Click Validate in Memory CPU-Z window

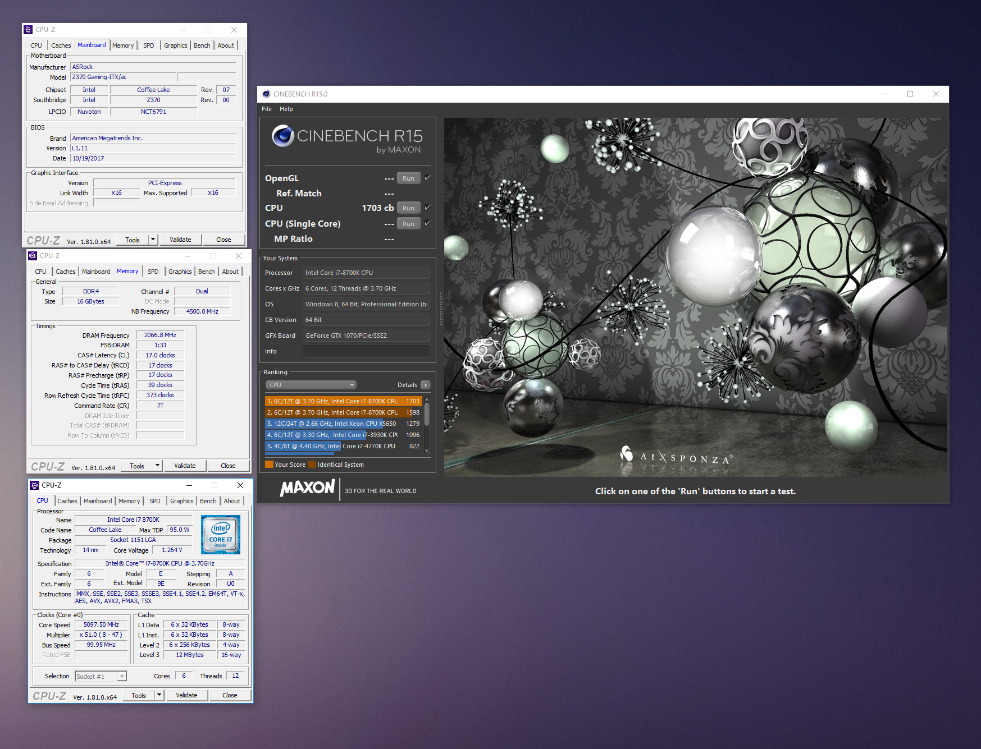[185, 466]
